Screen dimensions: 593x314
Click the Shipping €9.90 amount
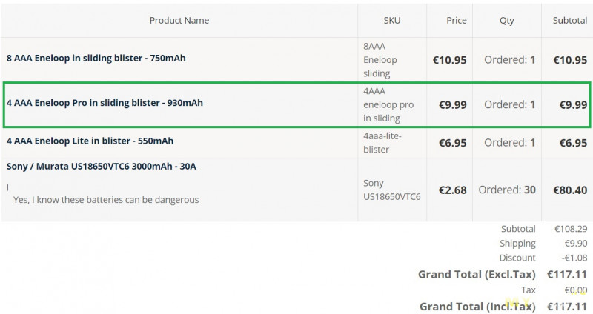pos(576,244)
